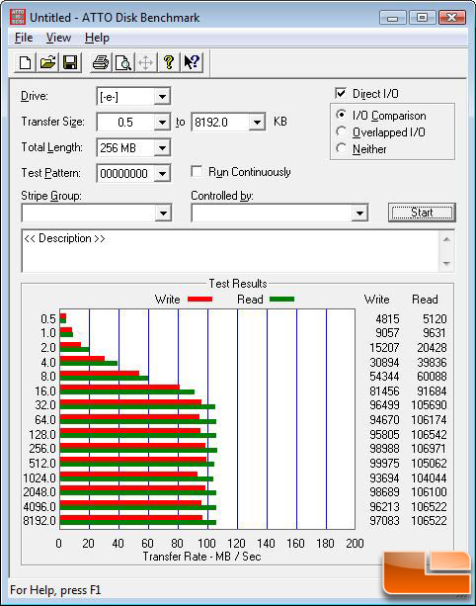The width and height of the screenshot is (476, 606).
Task: Click the New file toolbar icon
Action: pyautogui.click(x=25, y=62)
